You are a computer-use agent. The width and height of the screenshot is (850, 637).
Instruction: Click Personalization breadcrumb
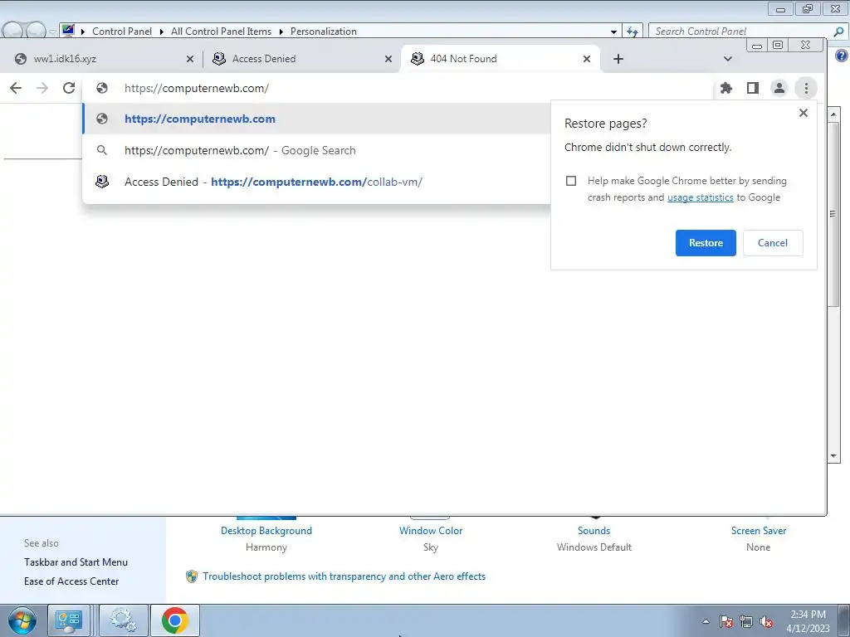pos(323,32)
